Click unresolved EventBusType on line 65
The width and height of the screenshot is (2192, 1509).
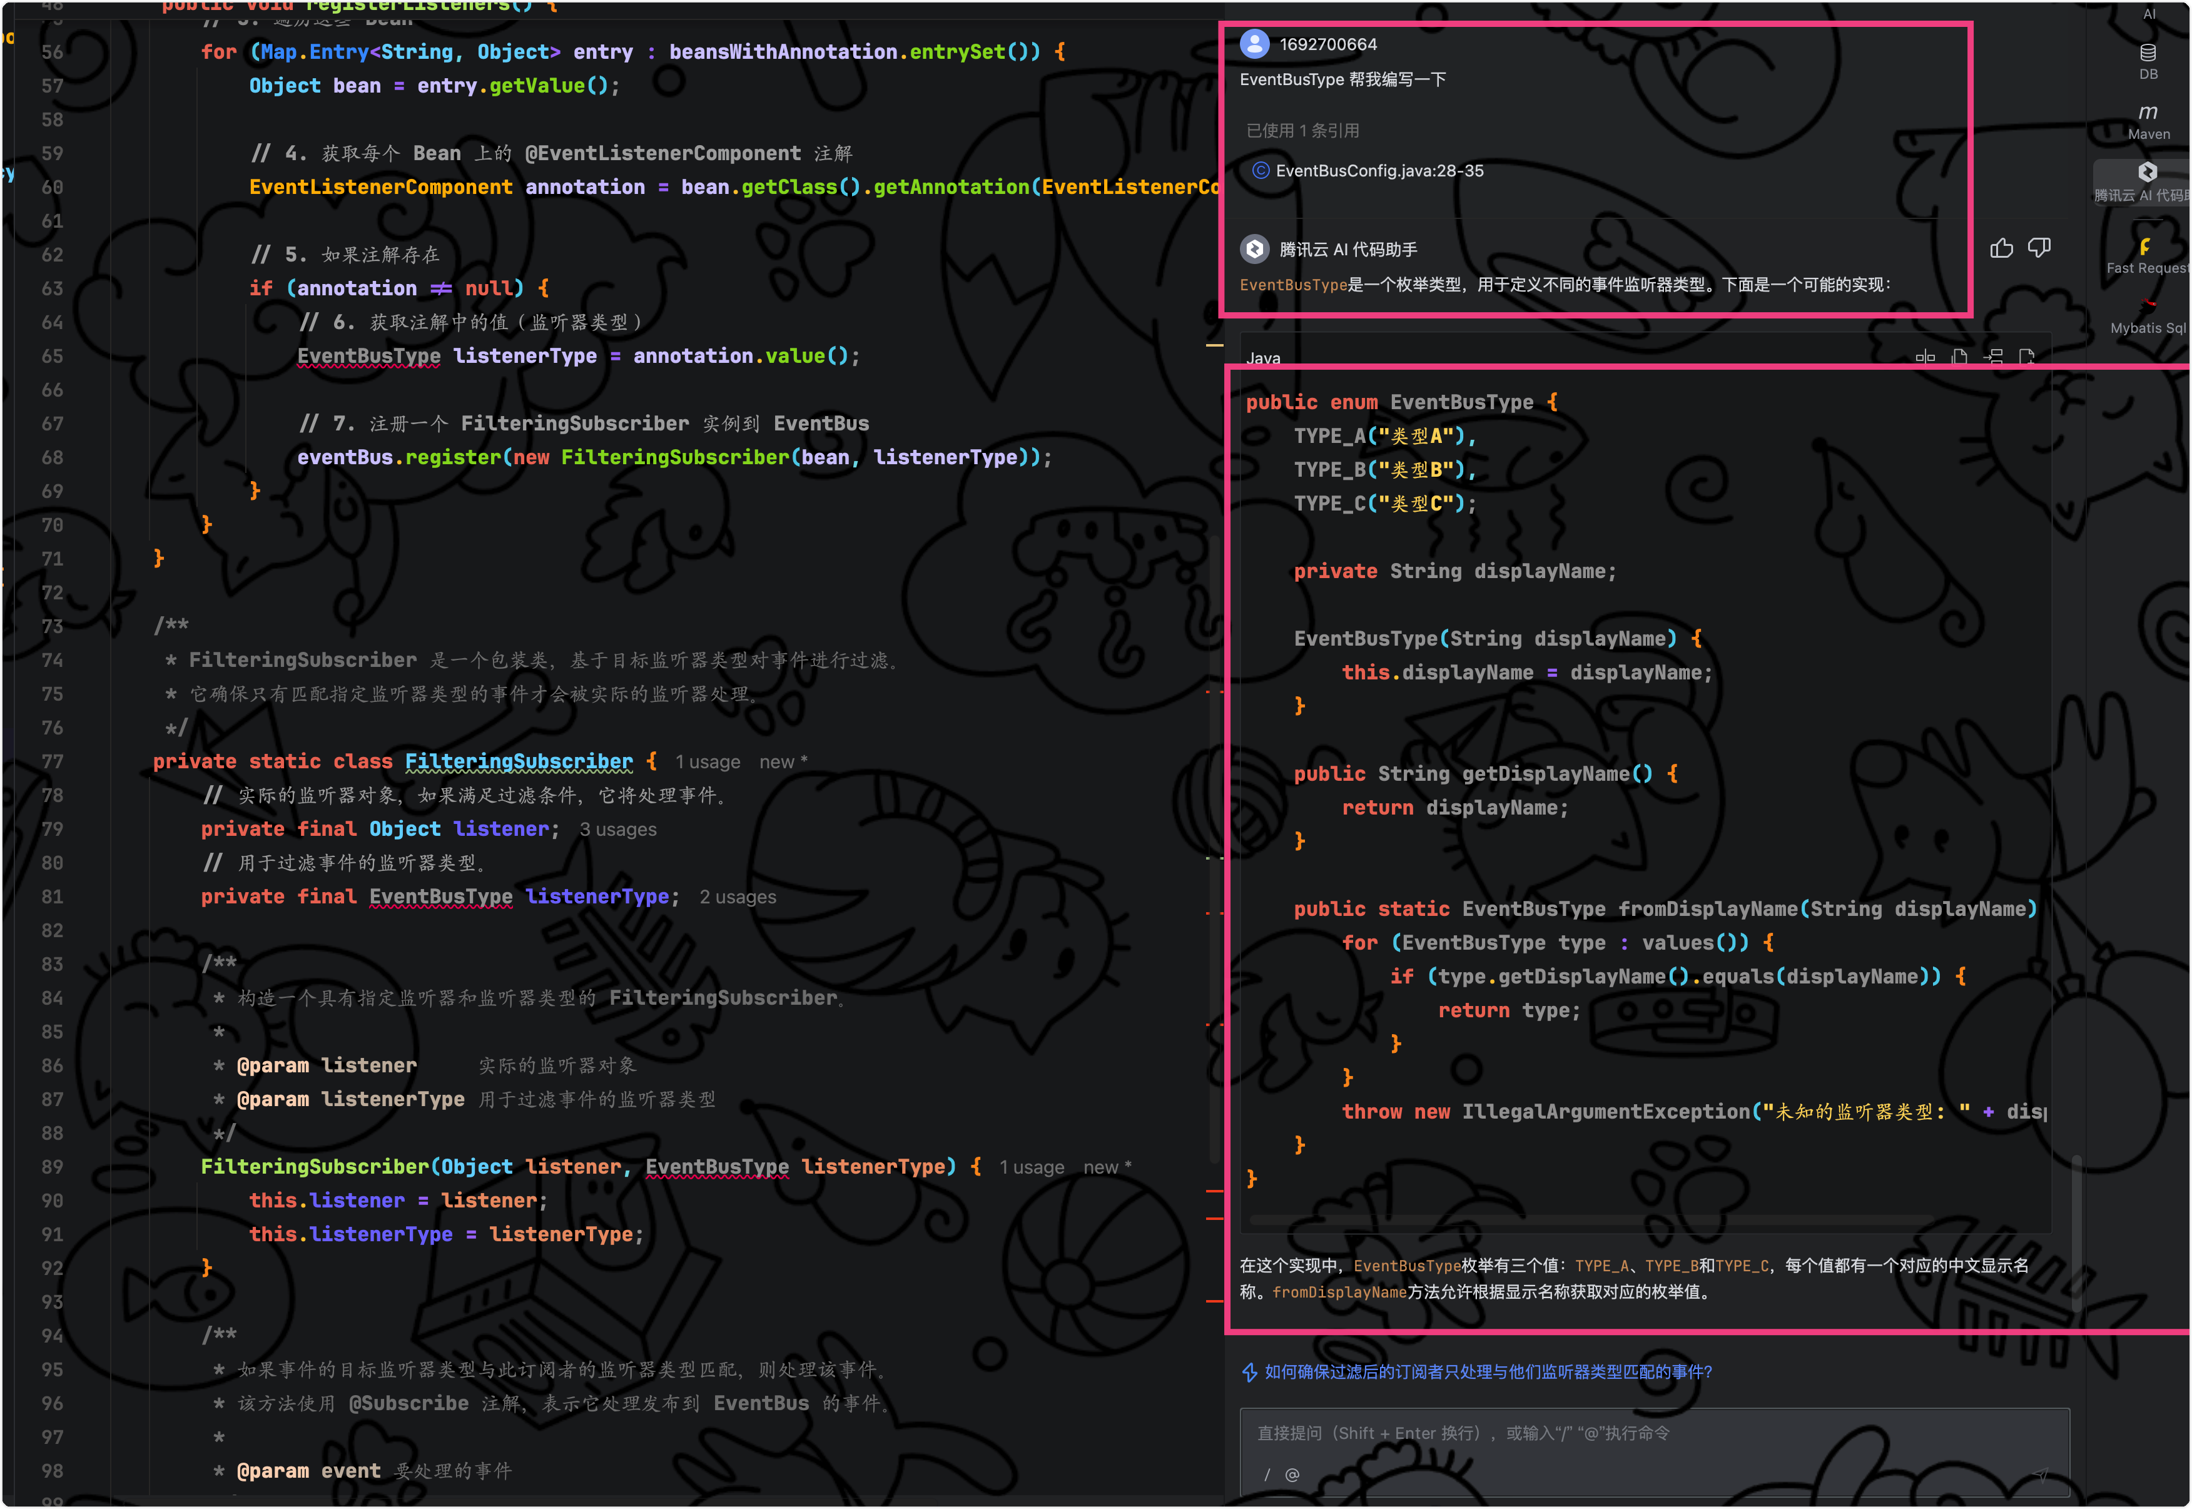coord(368,357)
